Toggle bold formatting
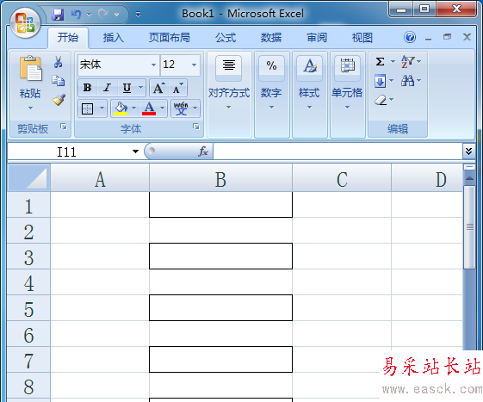Screen dimensions: 483x402 (88, 88)
